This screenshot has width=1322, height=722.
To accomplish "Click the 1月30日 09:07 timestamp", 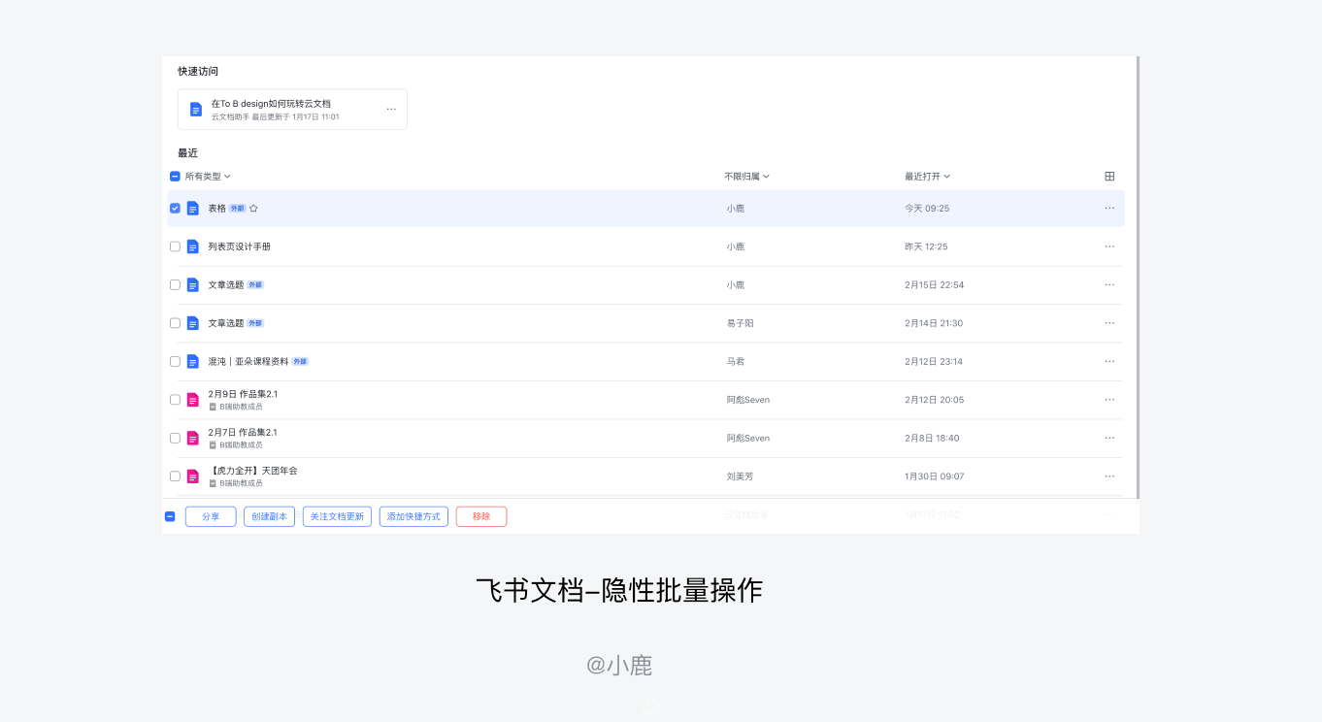I will [934, 476].
